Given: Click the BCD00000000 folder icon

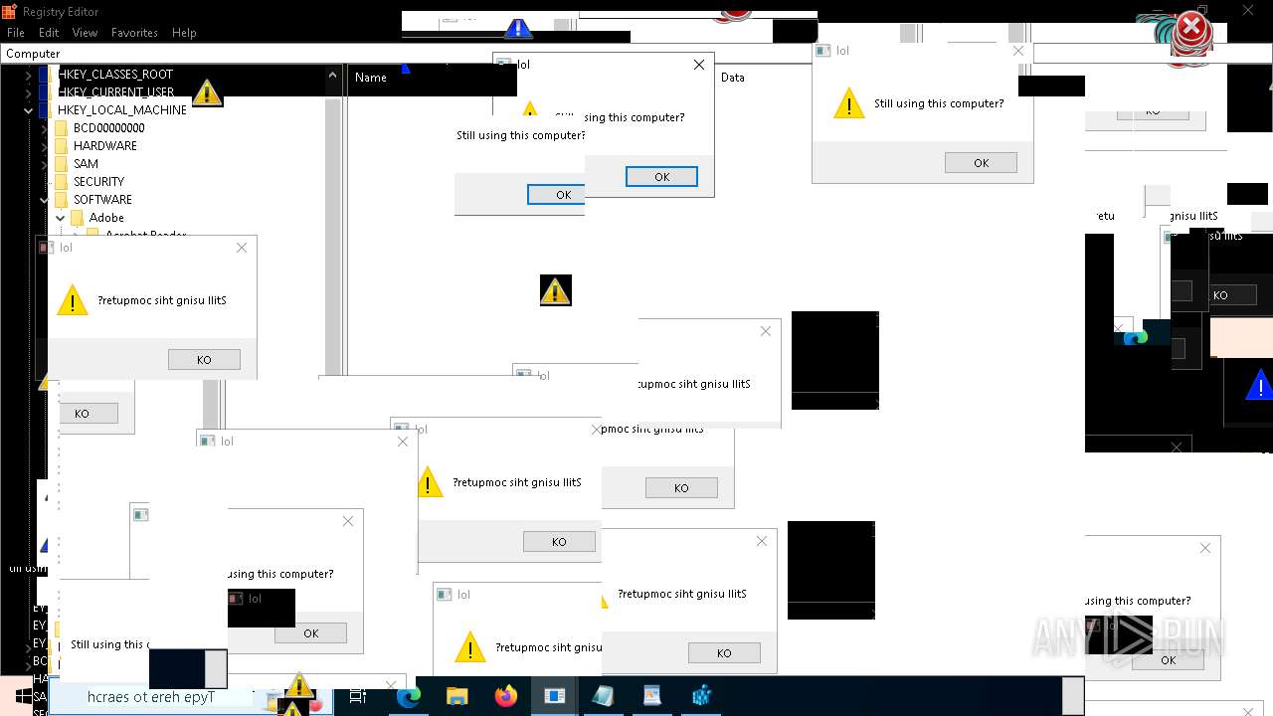Looking at the screenshot, I should [x=61, y=128].
